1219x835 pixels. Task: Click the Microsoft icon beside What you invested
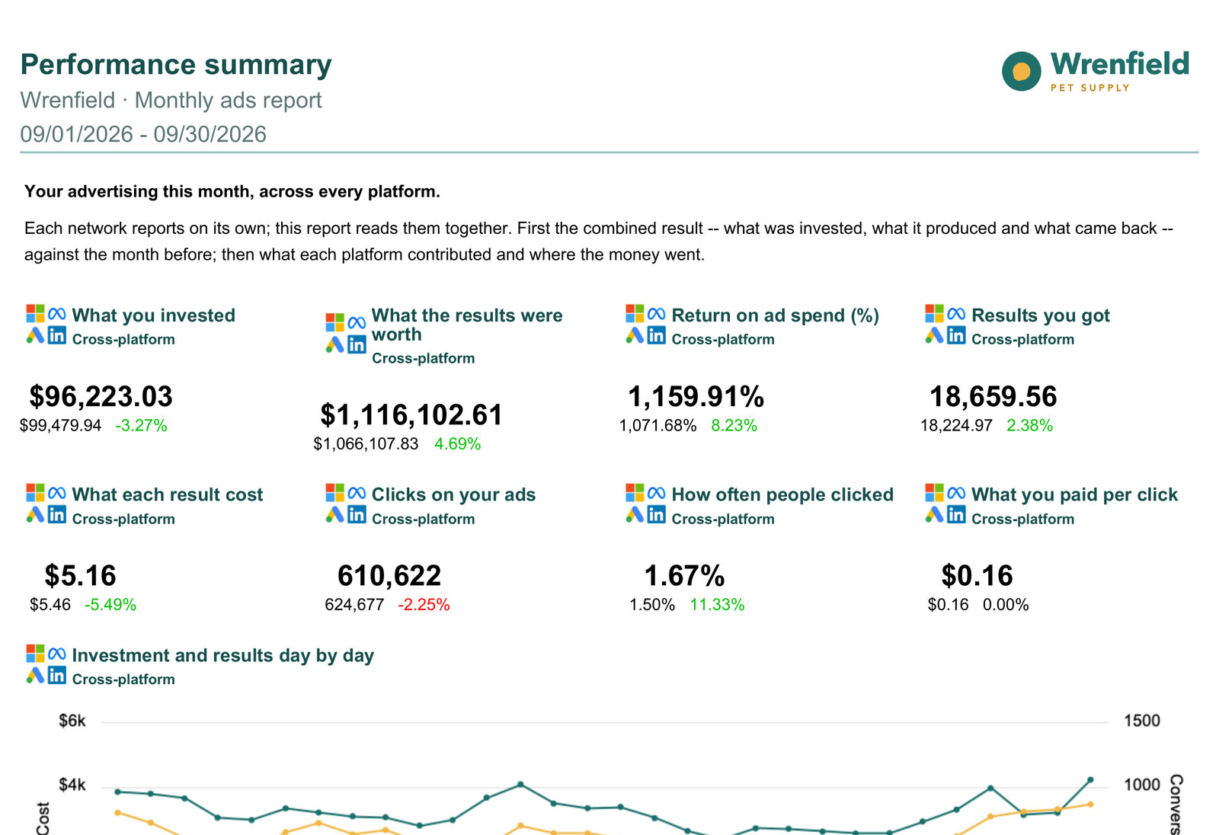[35, 313]
